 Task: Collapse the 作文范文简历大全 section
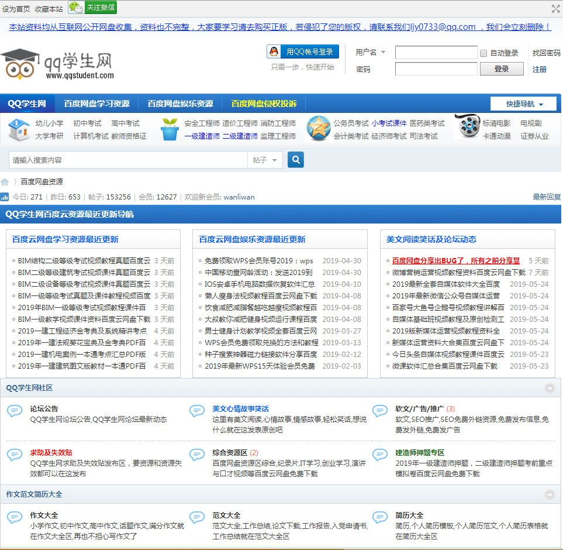click(550, 494)
